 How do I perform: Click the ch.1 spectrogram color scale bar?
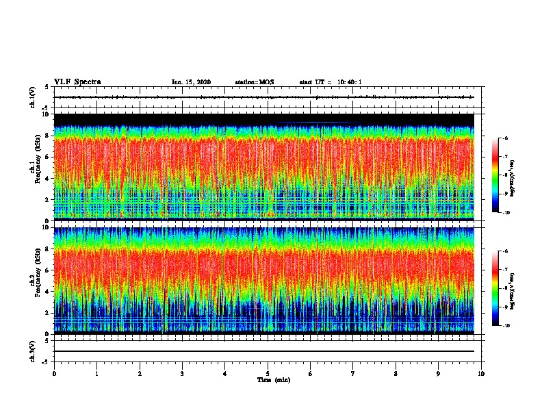[x=495, y=175]
